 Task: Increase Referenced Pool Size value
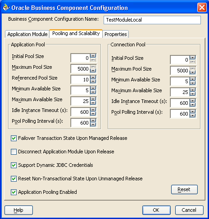(93, 77)
